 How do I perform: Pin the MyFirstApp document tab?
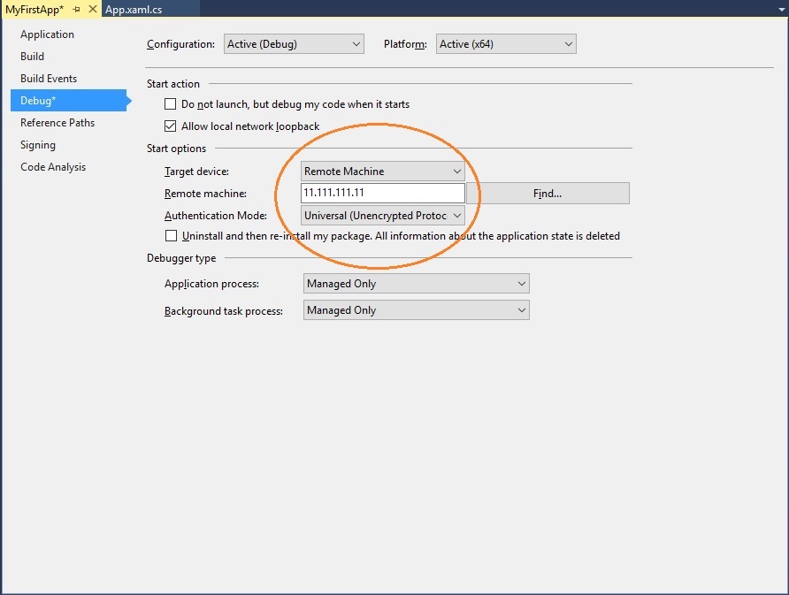pyautogui.click(x=78, y=9)
